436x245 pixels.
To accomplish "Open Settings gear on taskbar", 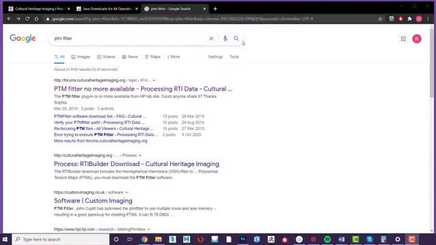I will coord(398,239).
